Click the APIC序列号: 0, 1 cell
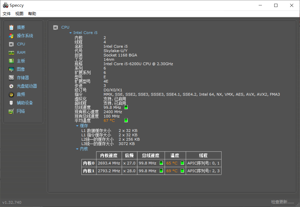Image resolution: width=300 pixels, height=207 pixels. 203,163
